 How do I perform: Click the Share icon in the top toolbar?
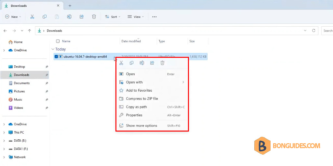pos(82,17)
